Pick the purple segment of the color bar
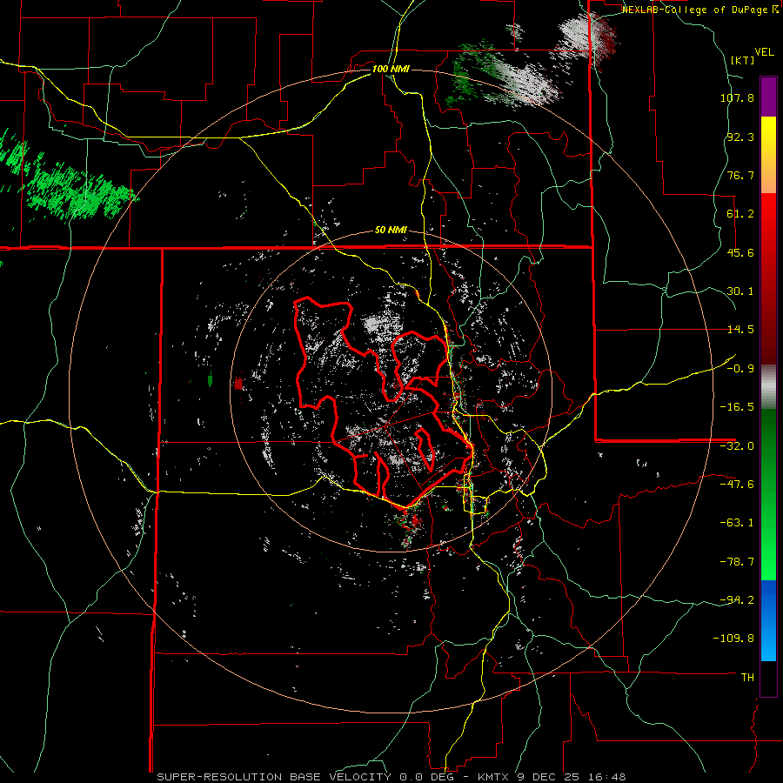This screenshot has height=783, width=783. click(768, 97)
